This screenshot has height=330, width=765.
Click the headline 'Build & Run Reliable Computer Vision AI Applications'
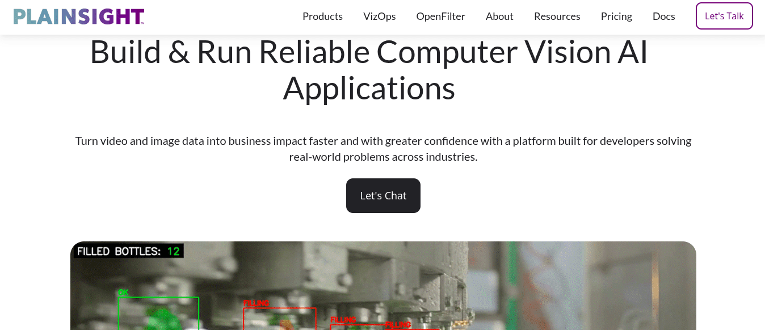click(x=369, y=70)
